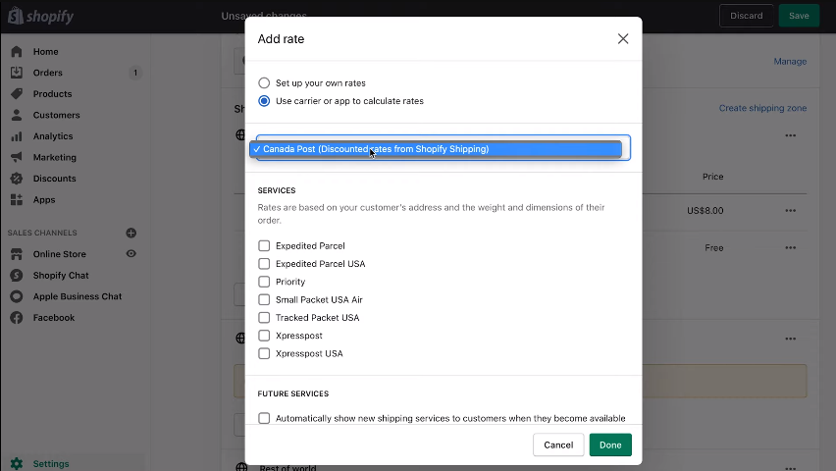The width and height of the screenshot is (836, 471).
Task: Click the Apple Business Chat icon
Action: tap(17, 296)
